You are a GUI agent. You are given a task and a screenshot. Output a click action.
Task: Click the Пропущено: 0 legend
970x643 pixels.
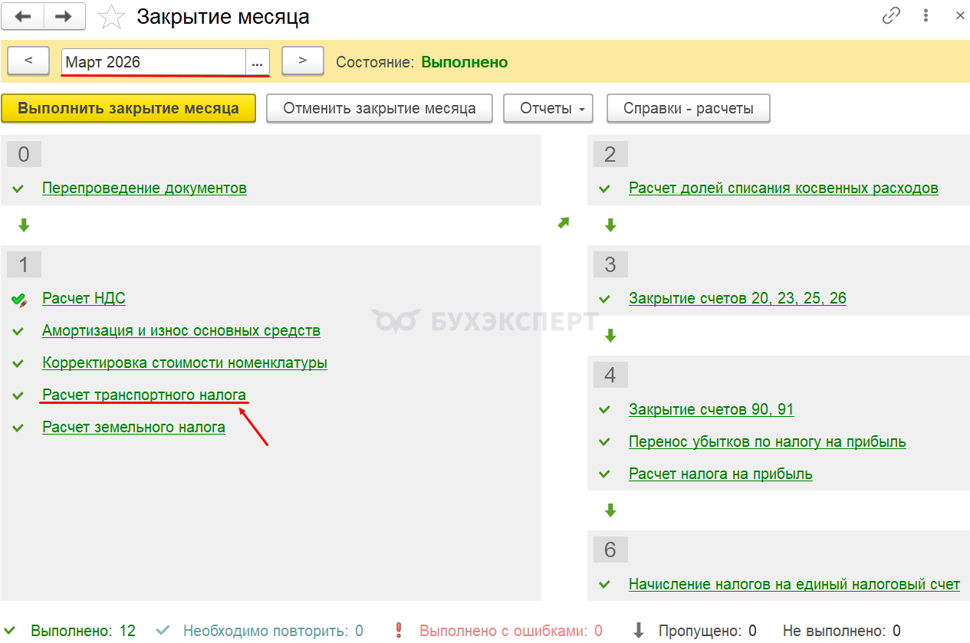click(707, 632)
